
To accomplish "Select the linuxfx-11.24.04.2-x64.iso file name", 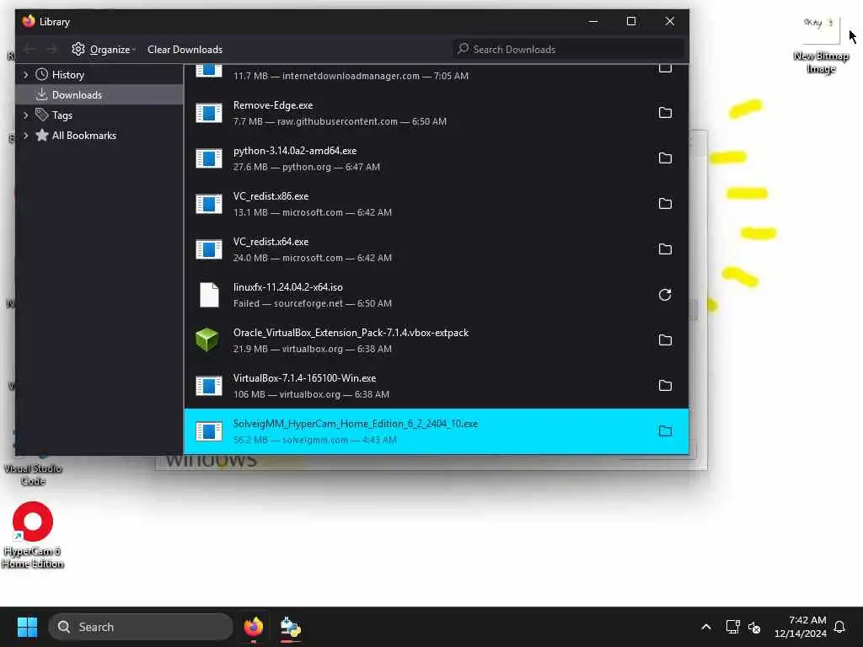I will [288, 287].
